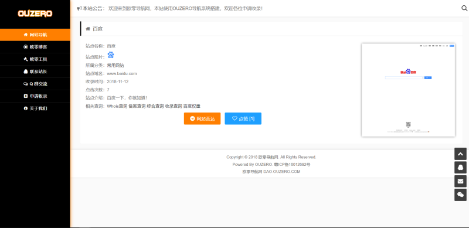Select 网站导航 in the sidebar

[35, 35]
